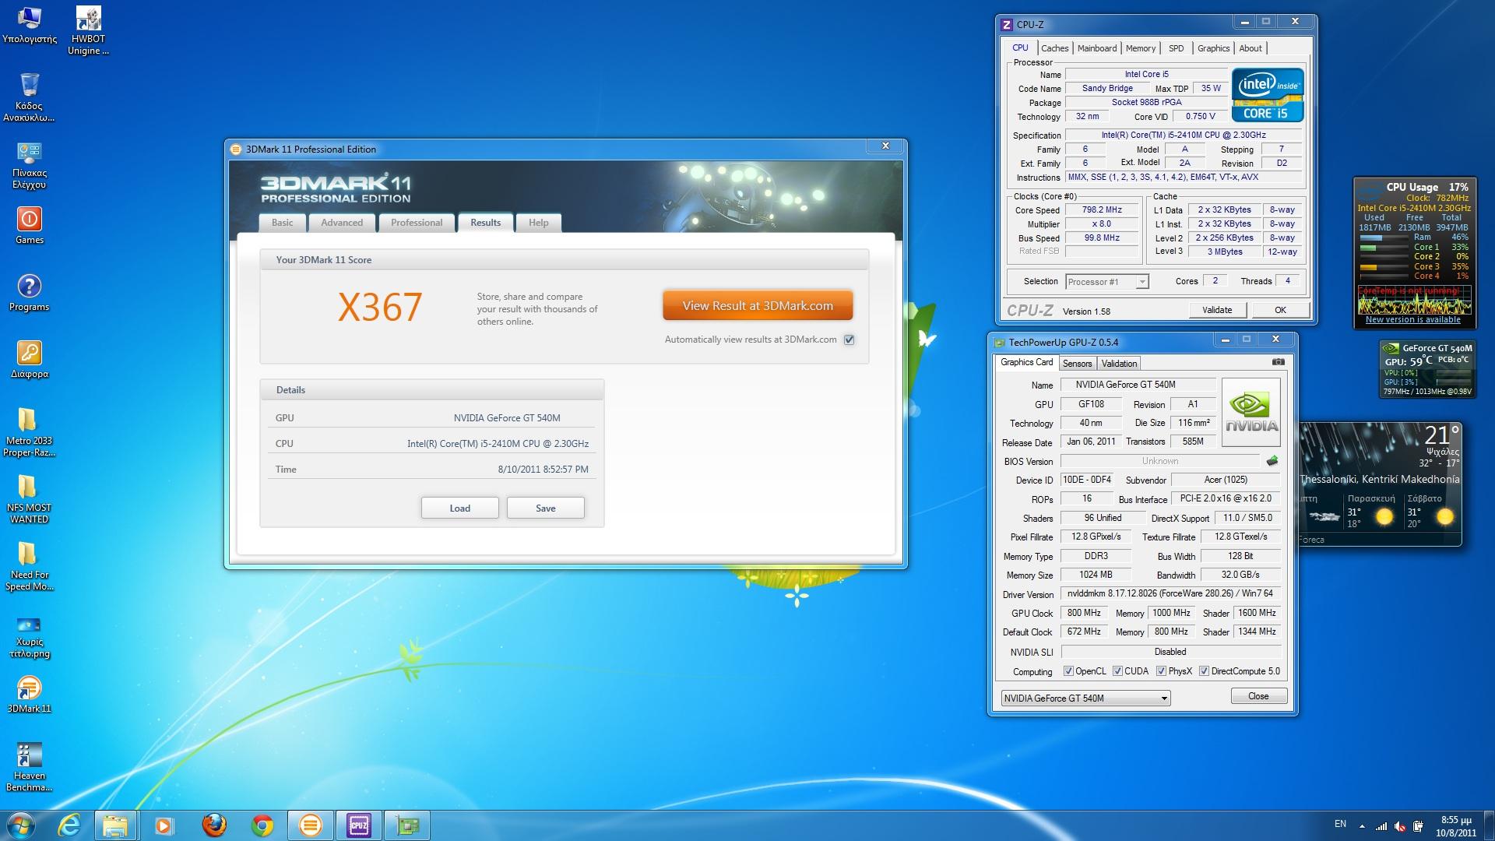Image resolution: width=1495 pixels, height=841 pixels.
Task: Switch to 3DMark 11 taskbar item
Action: click(x=311, y=825)
